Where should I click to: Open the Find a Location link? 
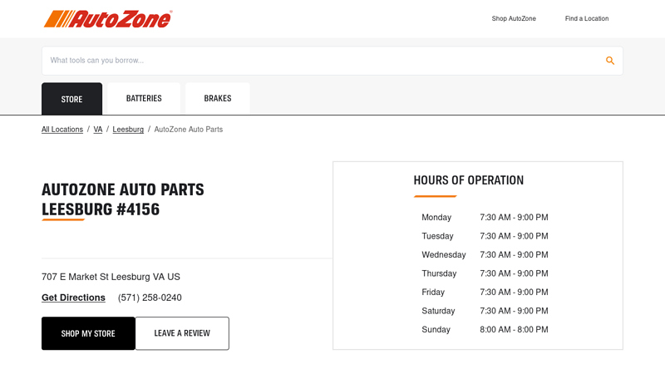click(587, 18)
